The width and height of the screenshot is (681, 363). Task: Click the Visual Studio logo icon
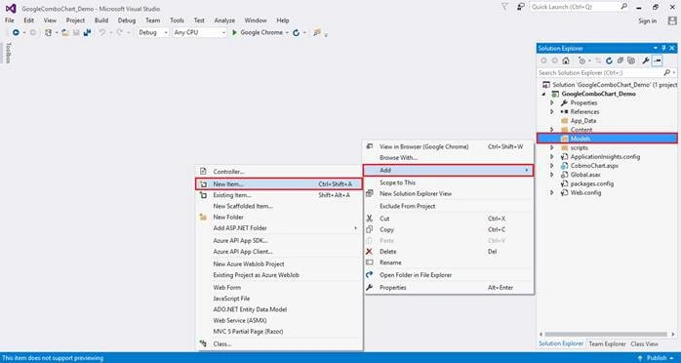click(x=11, y=8)
